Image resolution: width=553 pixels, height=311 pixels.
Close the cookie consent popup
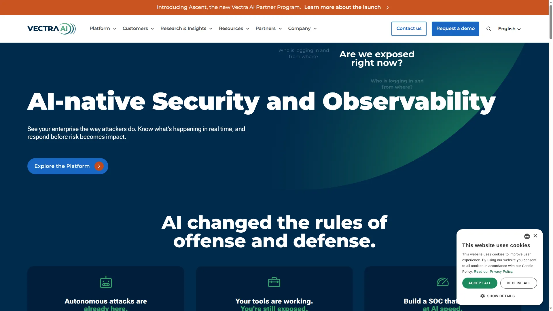(535, 236)
